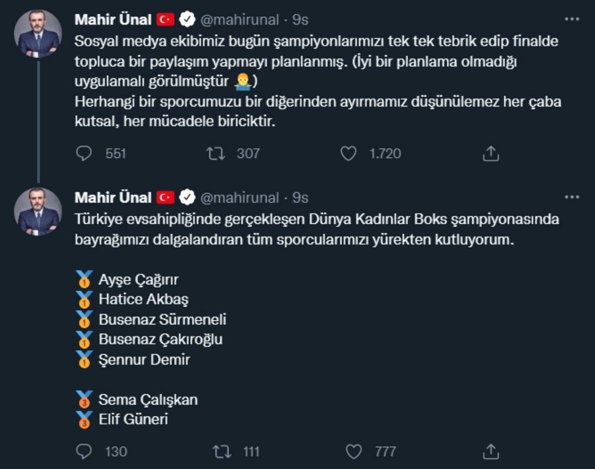The height and width of the screenshot is (469, 595).
Task: Share the boxing championship tweet
Action: coord(490,451)
